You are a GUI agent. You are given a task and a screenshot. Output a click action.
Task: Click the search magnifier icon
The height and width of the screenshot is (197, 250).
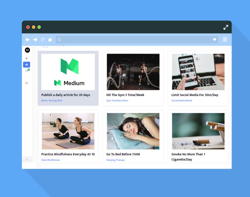(x=59, y=40)
